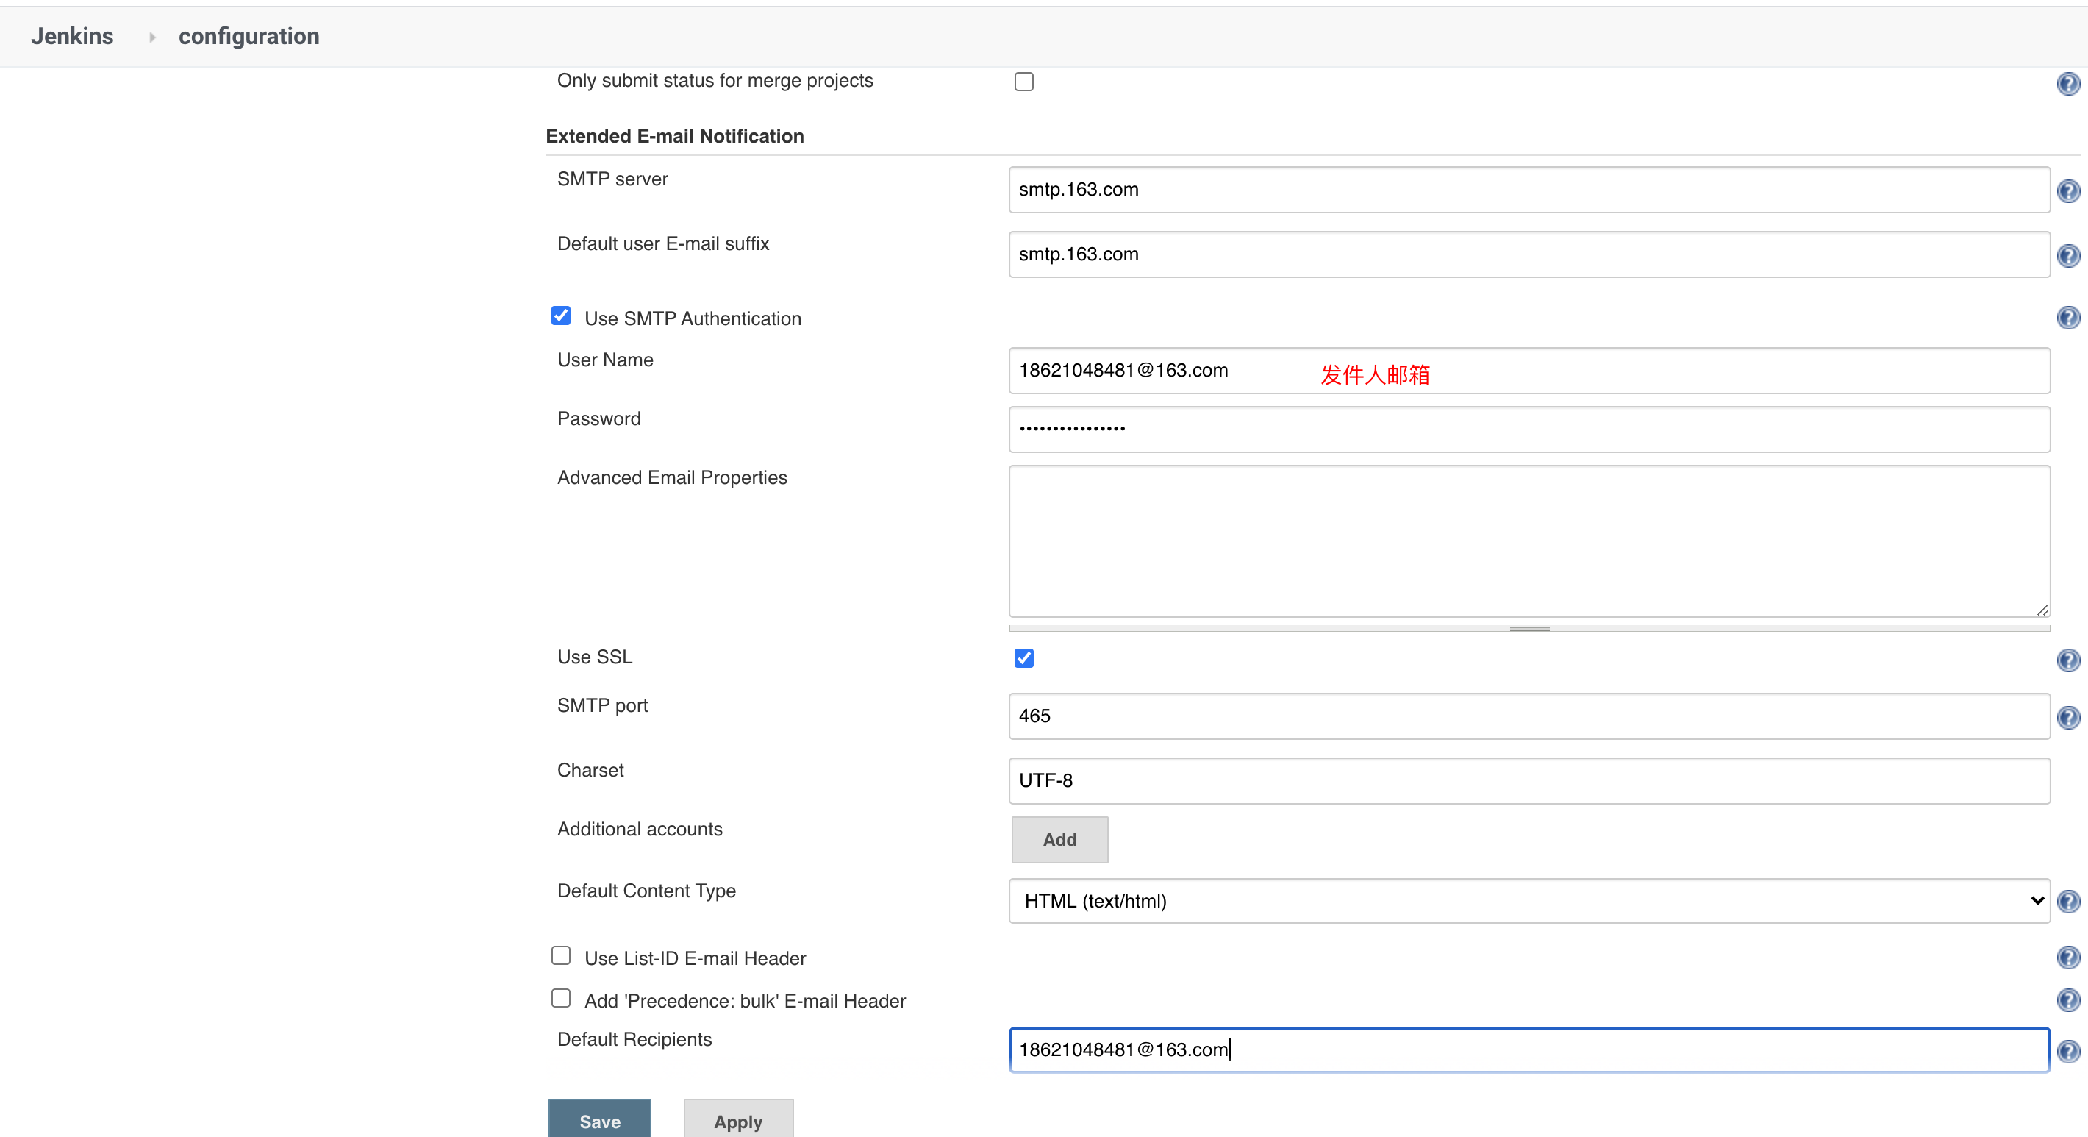This screenshot has width=2088, height=1137.
Task: Open the Default Content Type dropdown
Action: tap(1529, 901)
